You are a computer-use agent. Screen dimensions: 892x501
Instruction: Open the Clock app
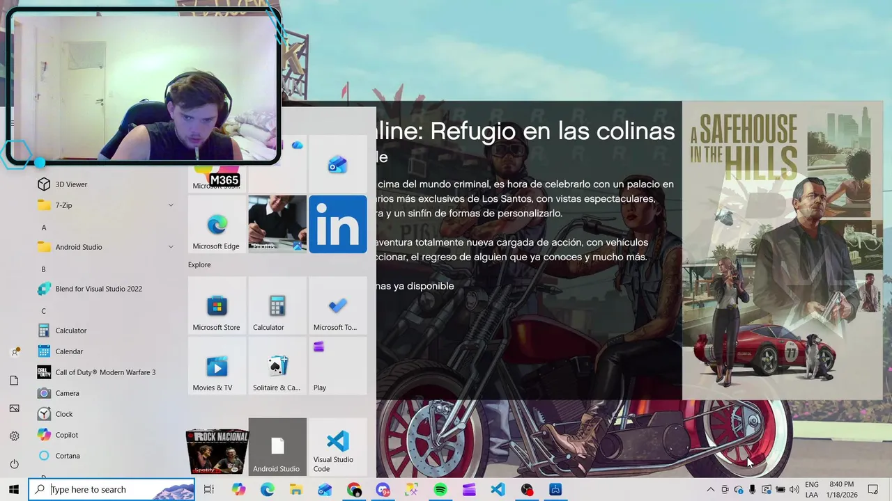(105, 414)
